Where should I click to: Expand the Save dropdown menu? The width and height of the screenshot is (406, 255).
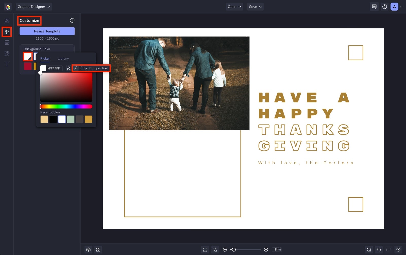click(255, 7)
